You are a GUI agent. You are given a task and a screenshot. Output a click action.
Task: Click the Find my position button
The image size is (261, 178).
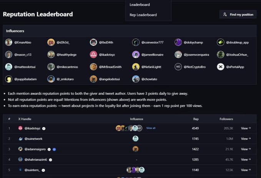pyautogui.click(x=238, y=15)
